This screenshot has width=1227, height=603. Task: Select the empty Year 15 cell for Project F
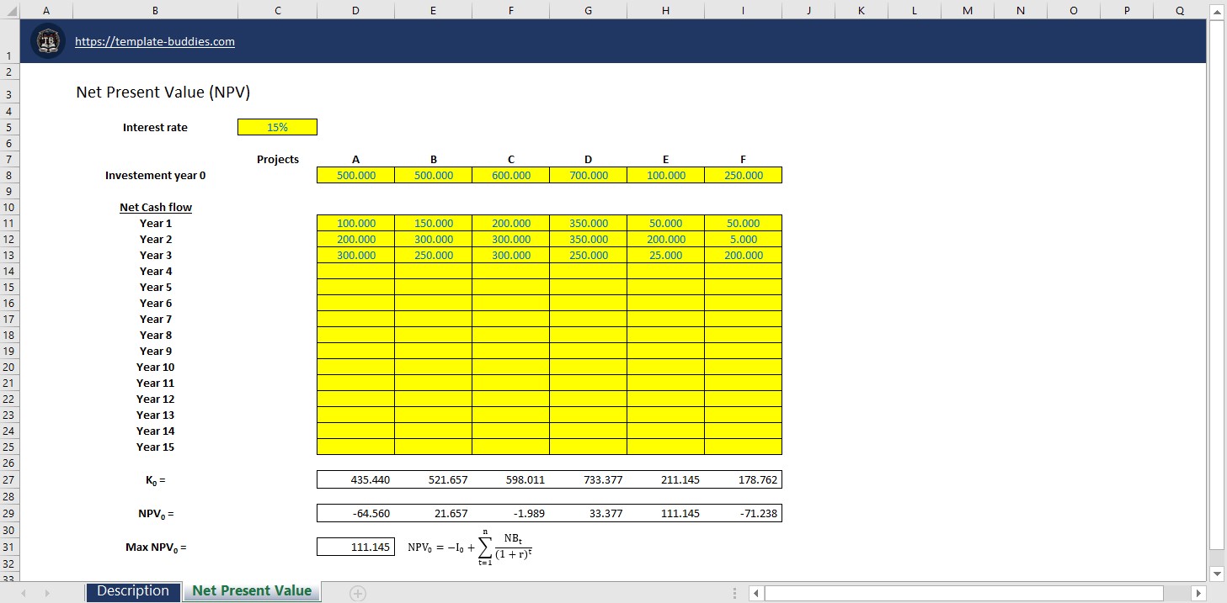pos(742,447)
